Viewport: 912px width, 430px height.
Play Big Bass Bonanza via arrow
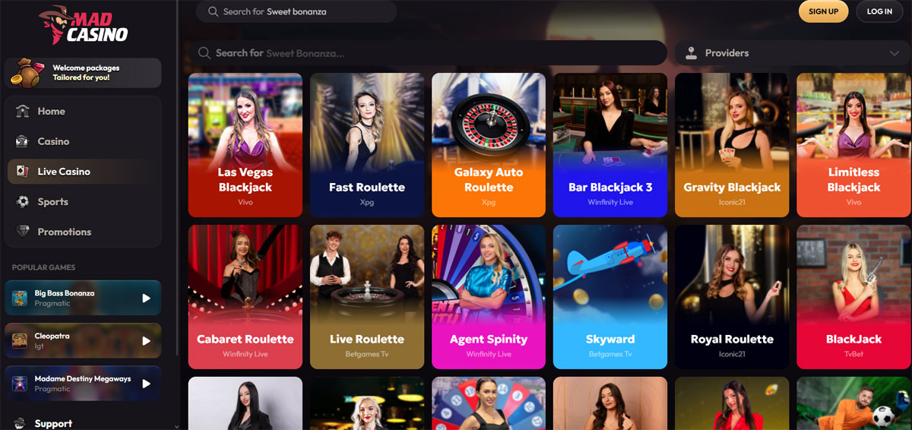pyautogui.click(x=147, y=298)
